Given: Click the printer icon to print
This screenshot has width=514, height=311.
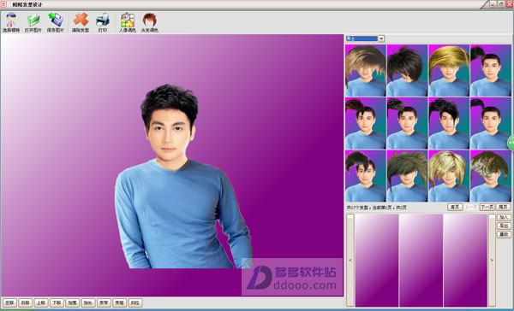Looking at the screenshot, I should coord(103,22).
